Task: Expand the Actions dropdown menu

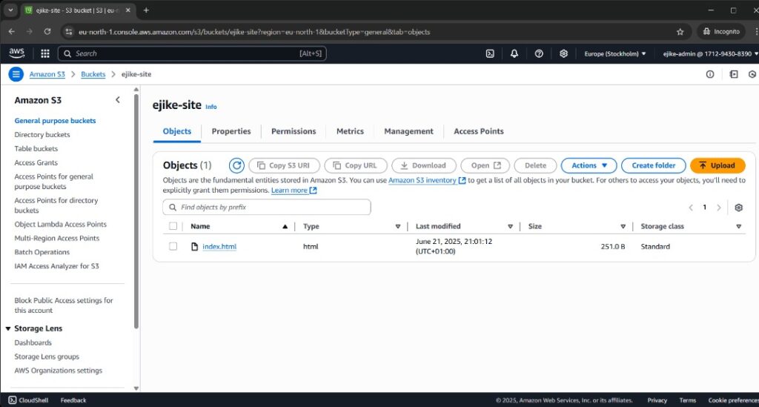Action: pyautogui.click(x=589, y=165)
